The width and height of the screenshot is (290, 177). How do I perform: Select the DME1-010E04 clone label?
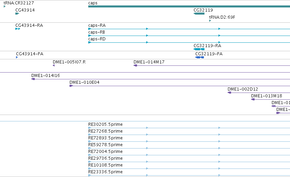[x=84, y=82]
